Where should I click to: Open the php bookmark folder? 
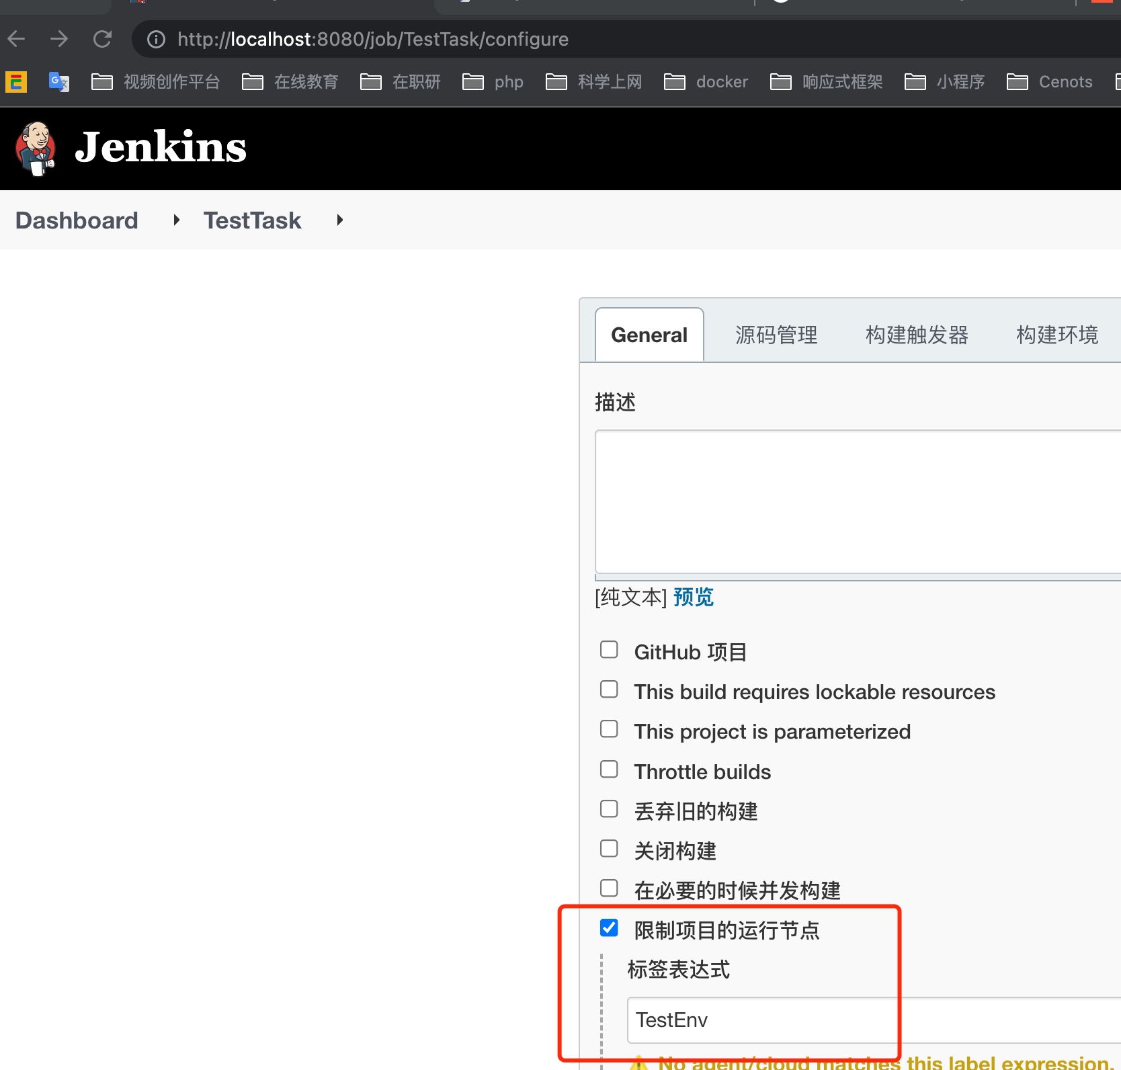(x=493, y=82)
